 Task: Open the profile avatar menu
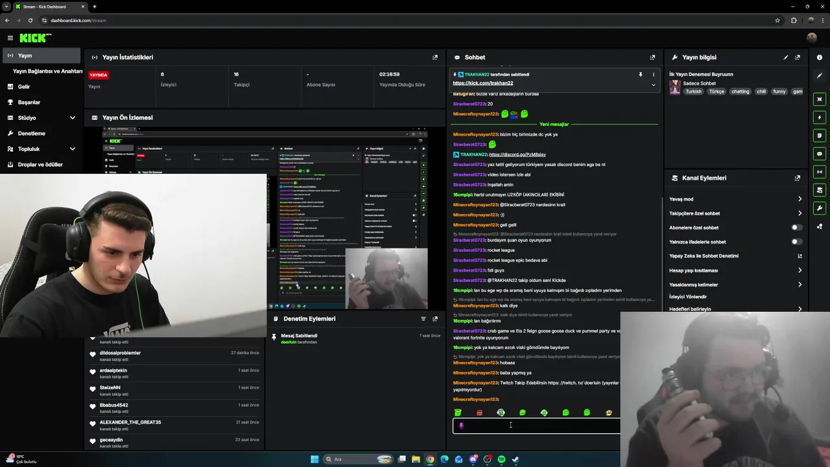811,38
